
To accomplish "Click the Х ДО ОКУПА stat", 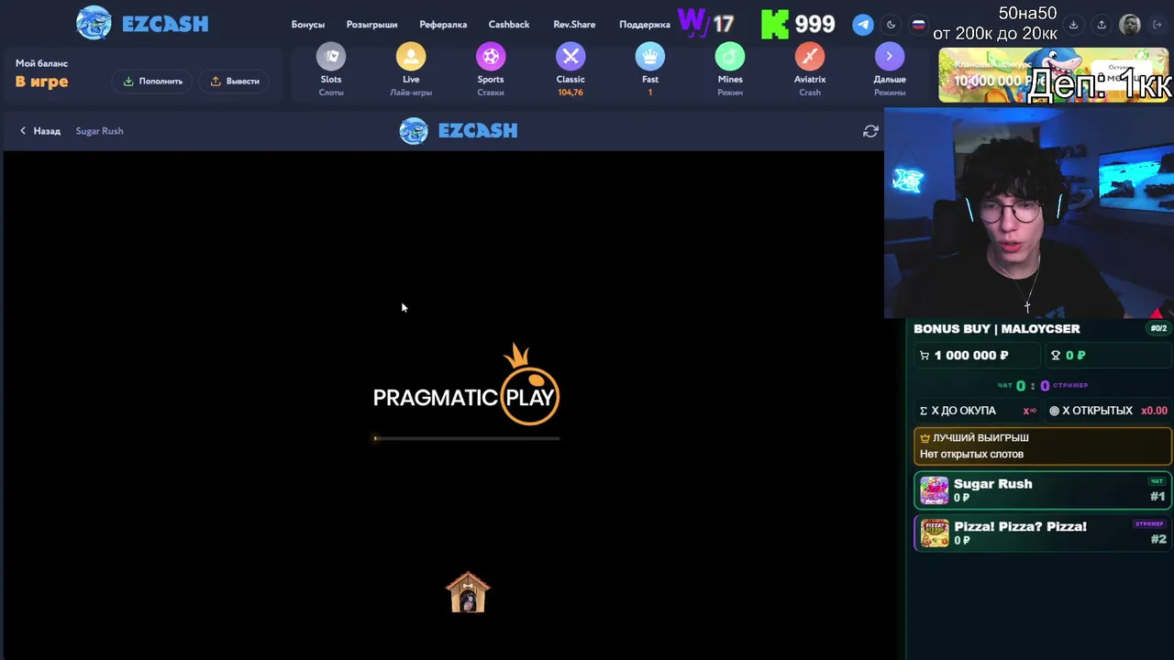I will click(x=978, y=411).
